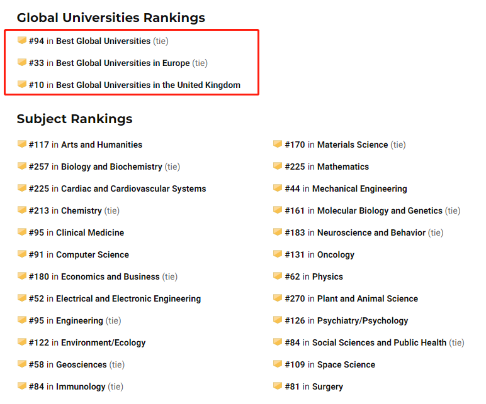The height and width of the screenshot is (404, 486).
Task: View the #95 Engineering (tie) subject ranking
Action: (x=79, y=321)
